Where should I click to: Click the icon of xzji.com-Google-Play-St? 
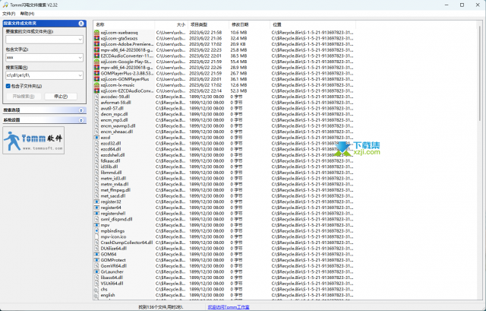point(96,62)
